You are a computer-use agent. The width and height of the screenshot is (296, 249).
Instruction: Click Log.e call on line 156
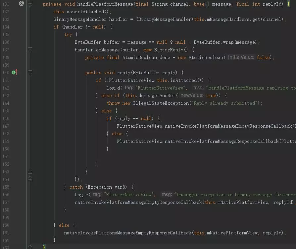coord(81,195)
